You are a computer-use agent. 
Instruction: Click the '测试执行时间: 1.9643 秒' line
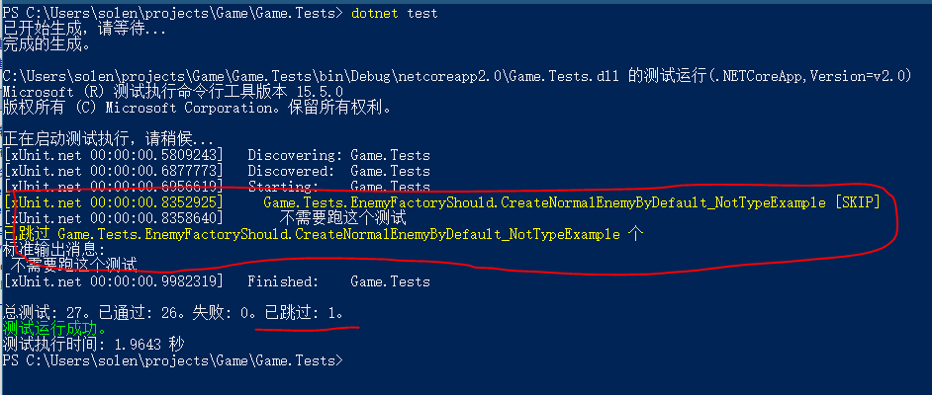click(93, 344)
